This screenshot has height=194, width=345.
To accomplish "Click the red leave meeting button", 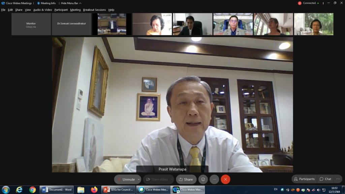I will [225, 179].
